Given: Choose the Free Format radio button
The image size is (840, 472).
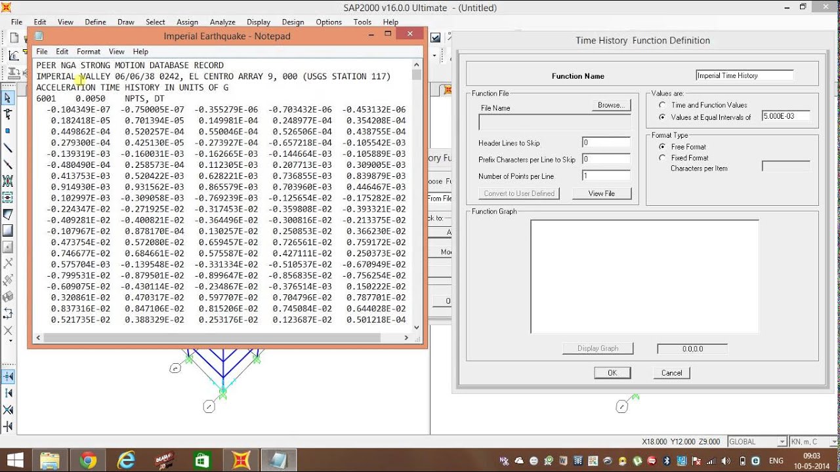Looking at the screenshot, I should (662, 147).
